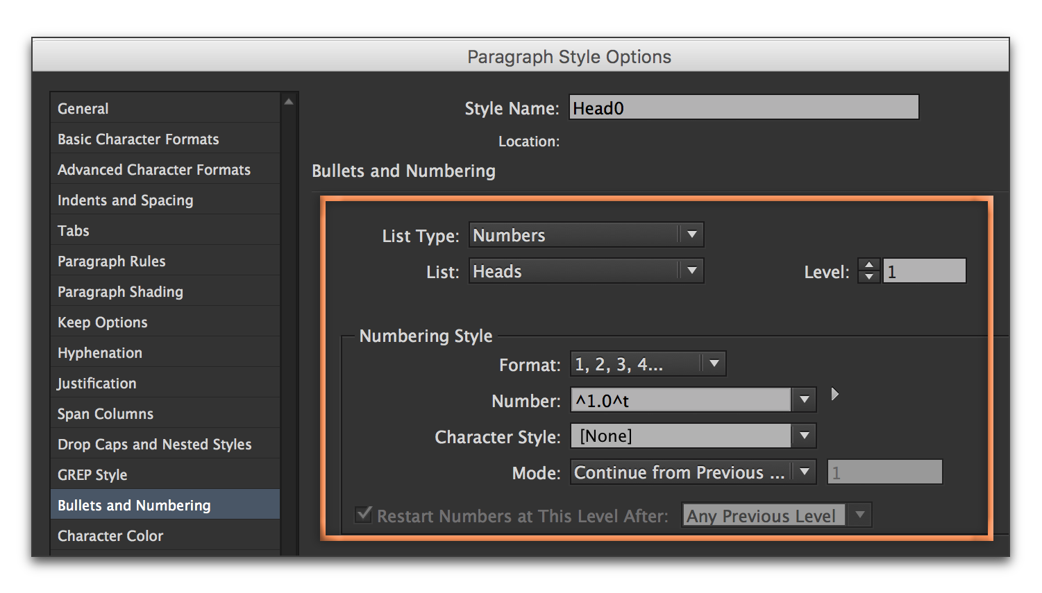
Task: Toggle Restart Numbers at This Level After
Action: tap(363, 515)
